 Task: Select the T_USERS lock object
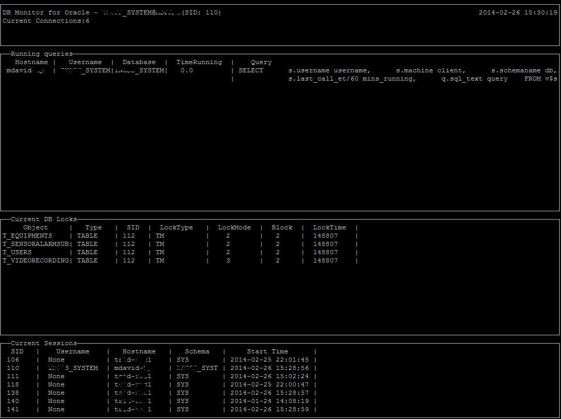(17, 252)
